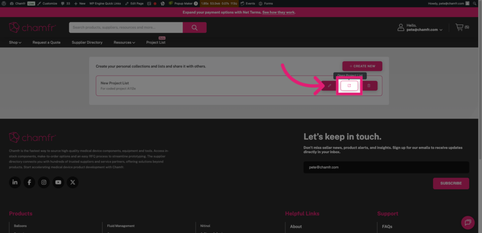Open the live chat bubble widget
Screen dimensions: 482x233
pos(468,223)
